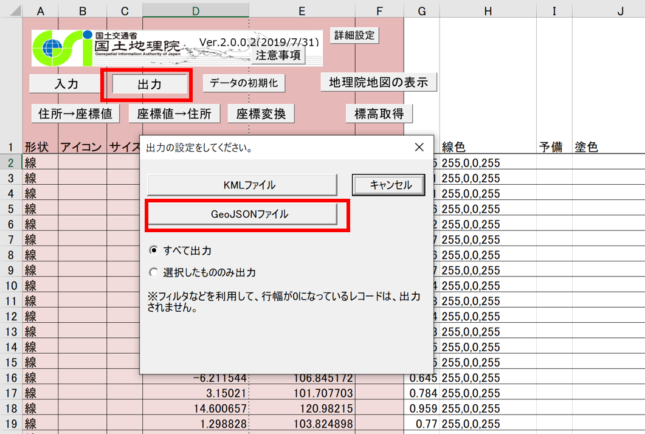
Task: Click the データの初期化 button
Action: (x=244, y=83)
